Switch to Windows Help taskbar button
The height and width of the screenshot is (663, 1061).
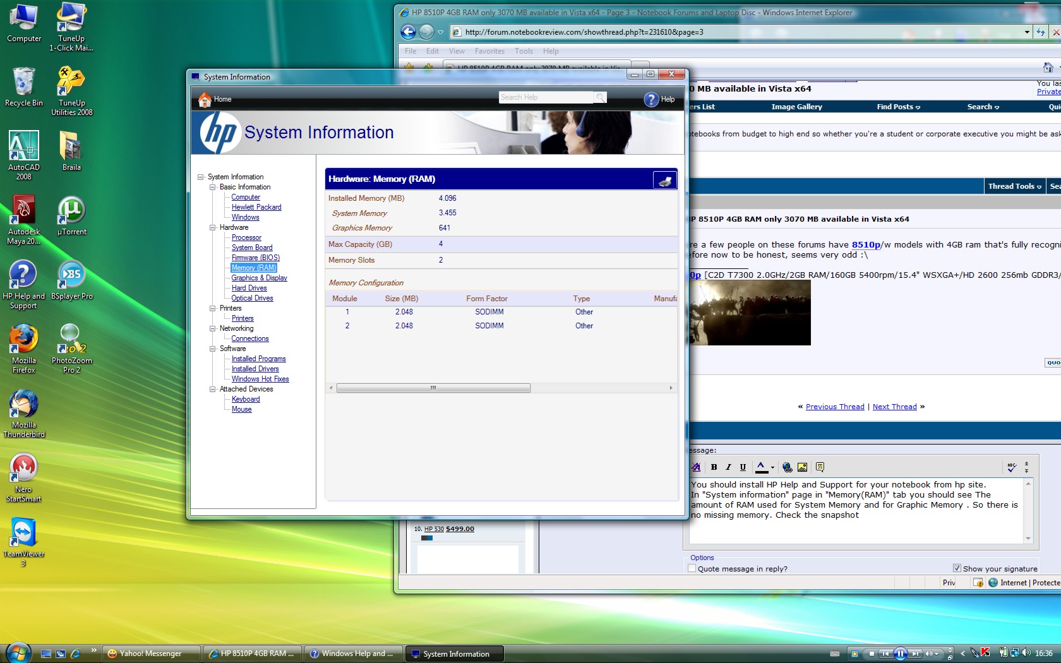click(354, 654)
